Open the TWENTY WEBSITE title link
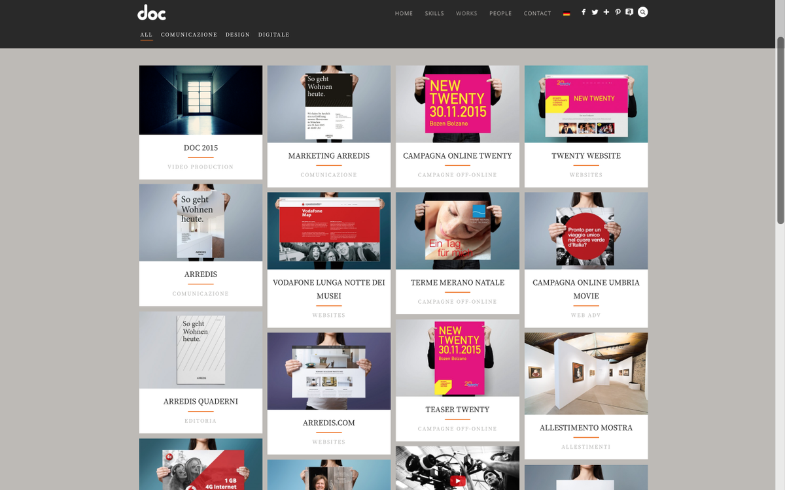 (586, 155)
